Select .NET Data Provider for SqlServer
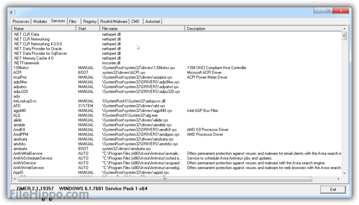Viewport: 359px width, 205px height. (x=177, y=53)
